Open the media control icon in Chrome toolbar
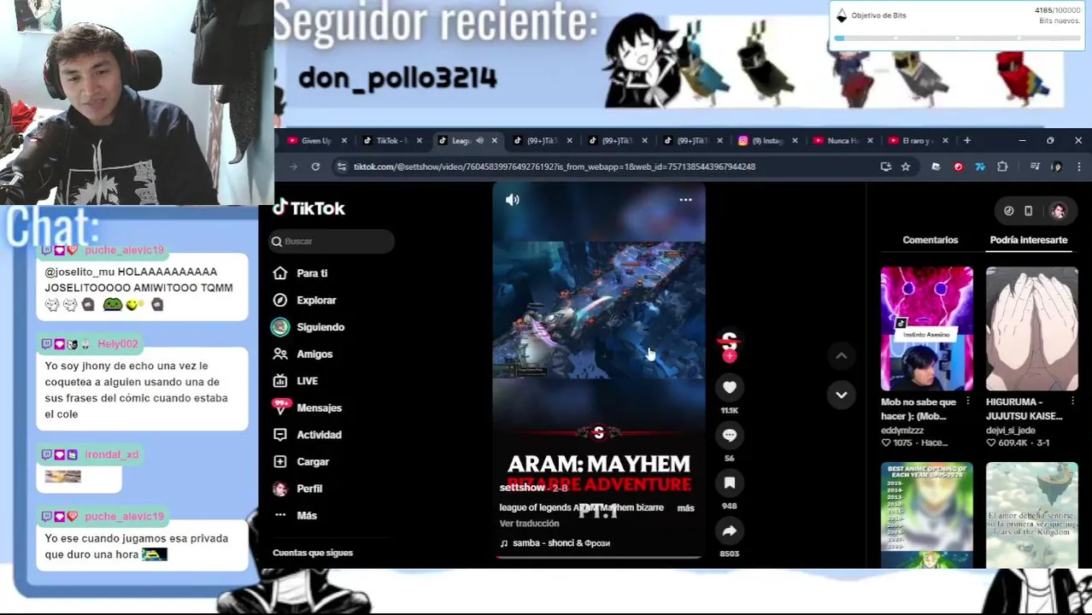Screen dimensions: 1092x615 pyautogui.click(x=1035, y=167)
